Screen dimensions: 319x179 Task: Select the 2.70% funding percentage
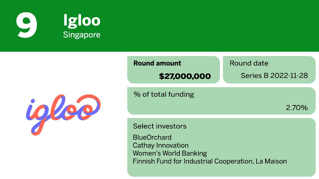[x=297, y=108]
